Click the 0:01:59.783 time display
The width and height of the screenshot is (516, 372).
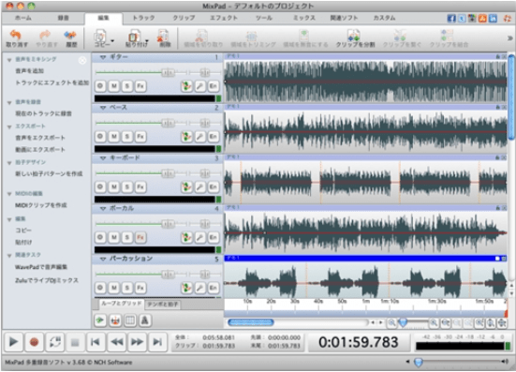click(359, 342)
